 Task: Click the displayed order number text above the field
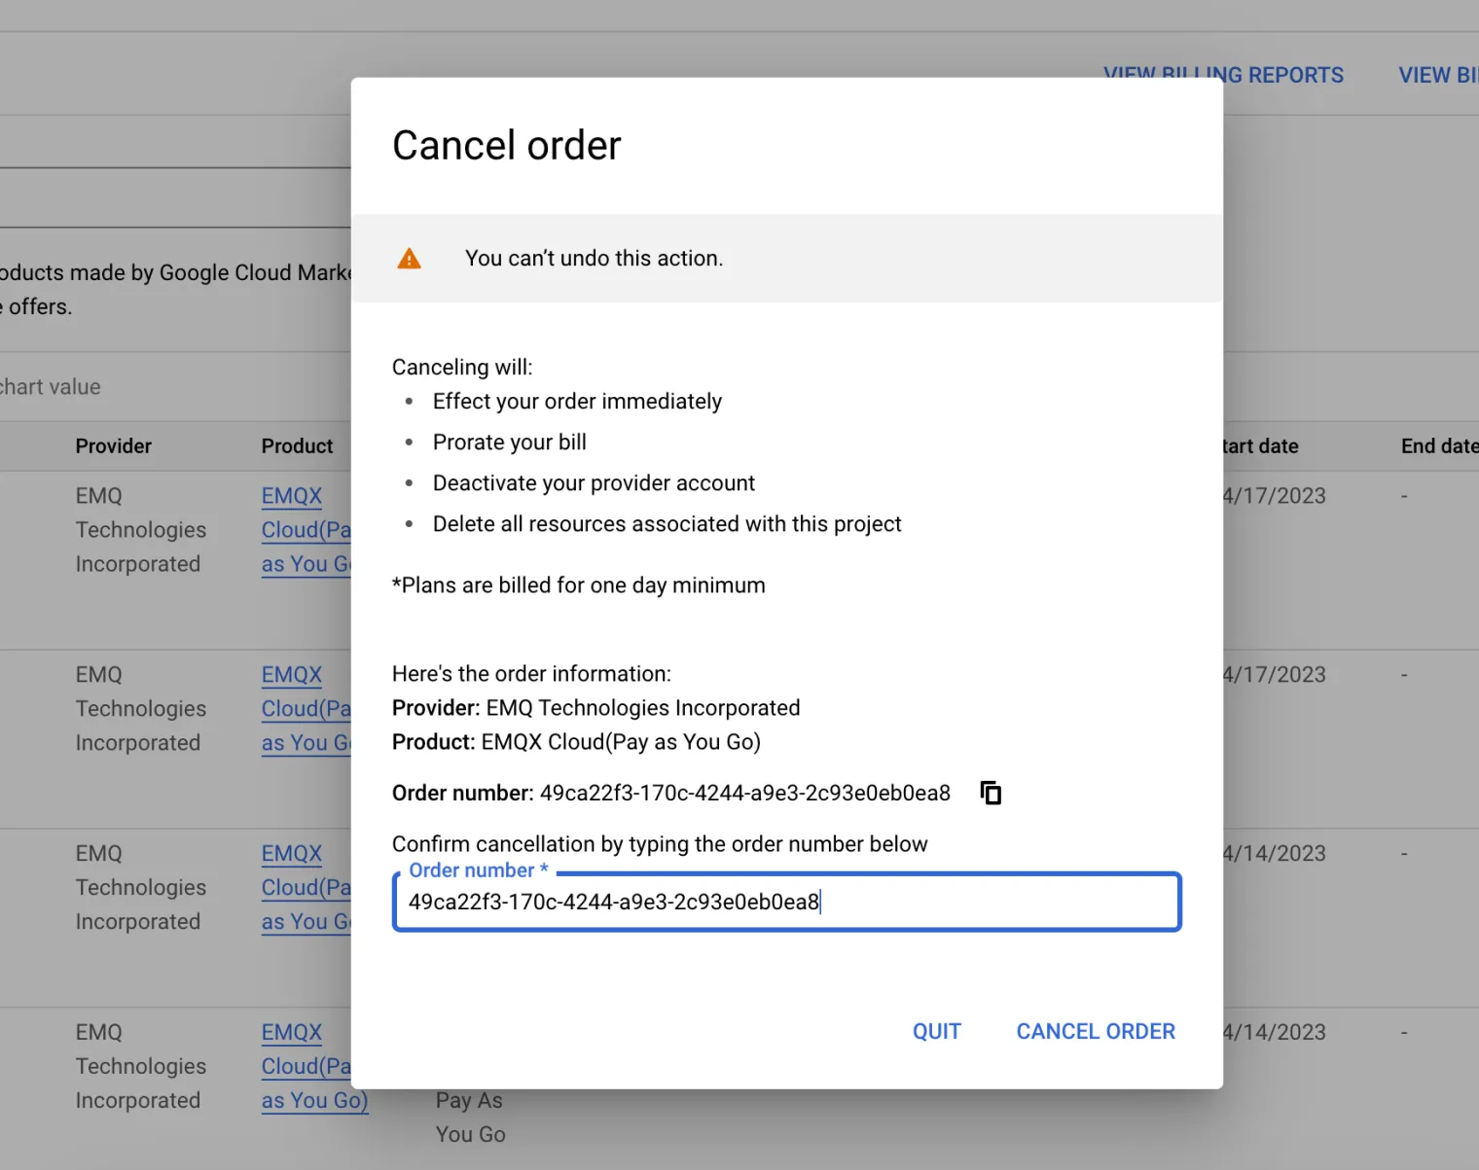[x=744, y=794]
